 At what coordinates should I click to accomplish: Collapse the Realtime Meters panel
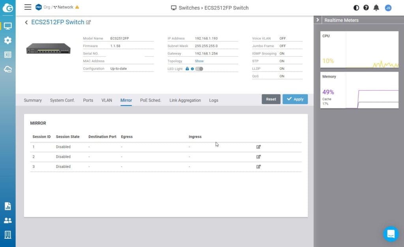[x=318, y=20]
